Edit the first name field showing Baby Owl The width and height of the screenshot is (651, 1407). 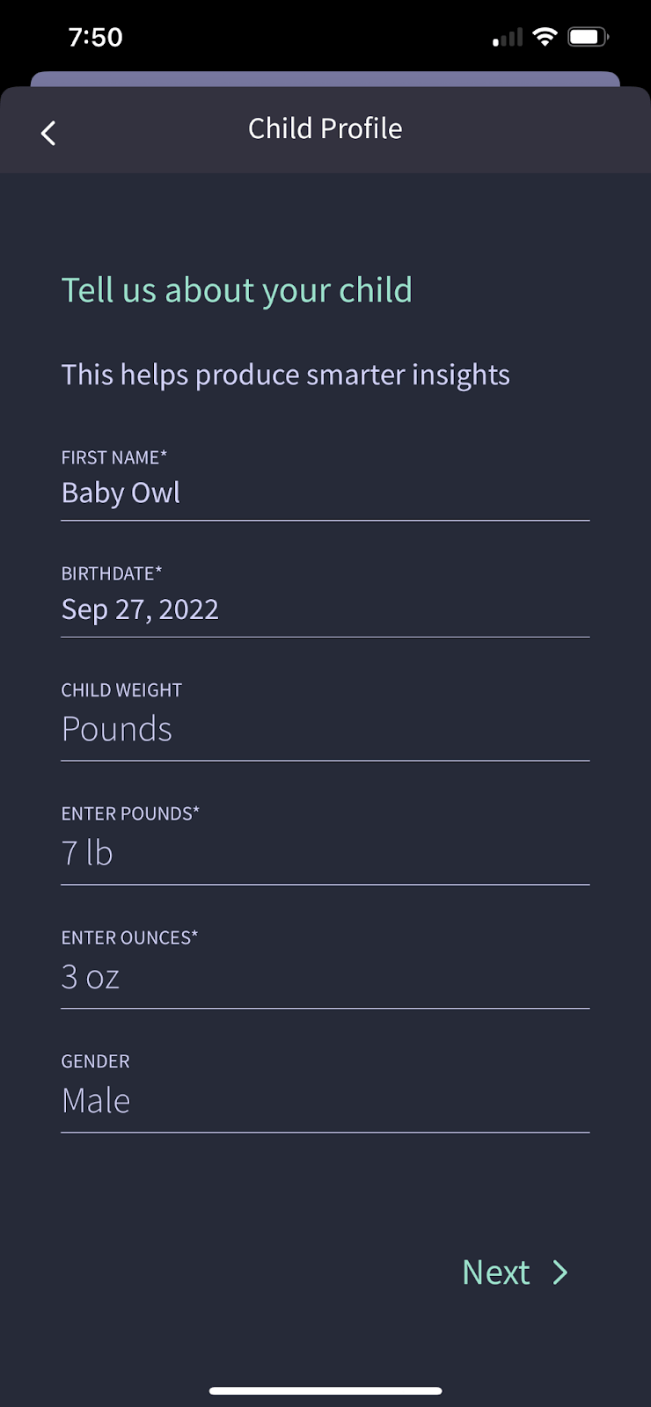(x=324, y=493)
